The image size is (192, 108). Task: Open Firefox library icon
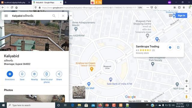pos(175,7)
